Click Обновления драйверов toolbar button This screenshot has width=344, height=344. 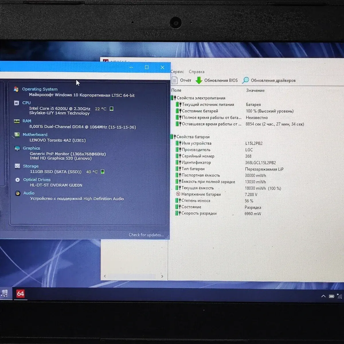[x=269, y=81]
